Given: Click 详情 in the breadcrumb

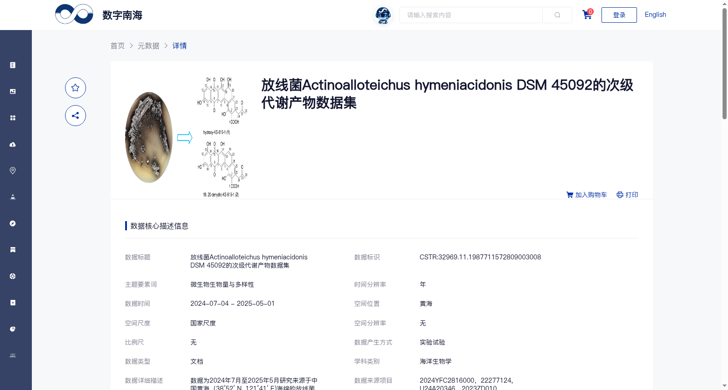Looking at the screenshot, I should (x=179, y=46).
